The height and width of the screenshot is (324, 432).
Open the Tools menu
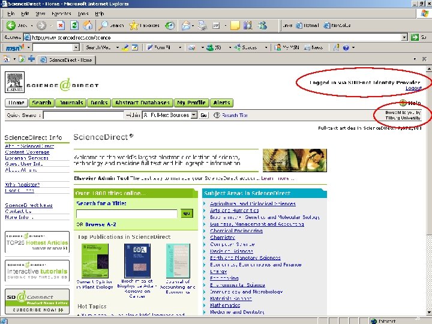[83, 13]
